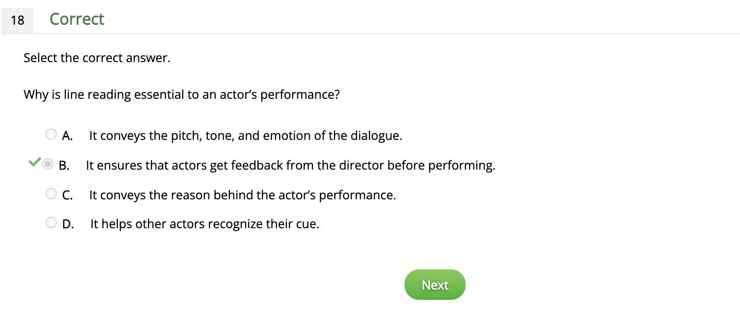
Task: Click the 'Select the correct answer.' instruction
Action: [x=97, y=58]
